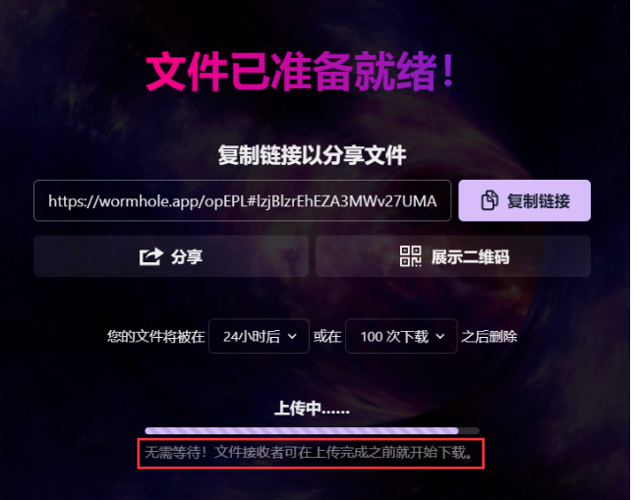This screenshot has width=636, height=500.
Task: Click the striped upload progress bar
Action: [302, 430]
